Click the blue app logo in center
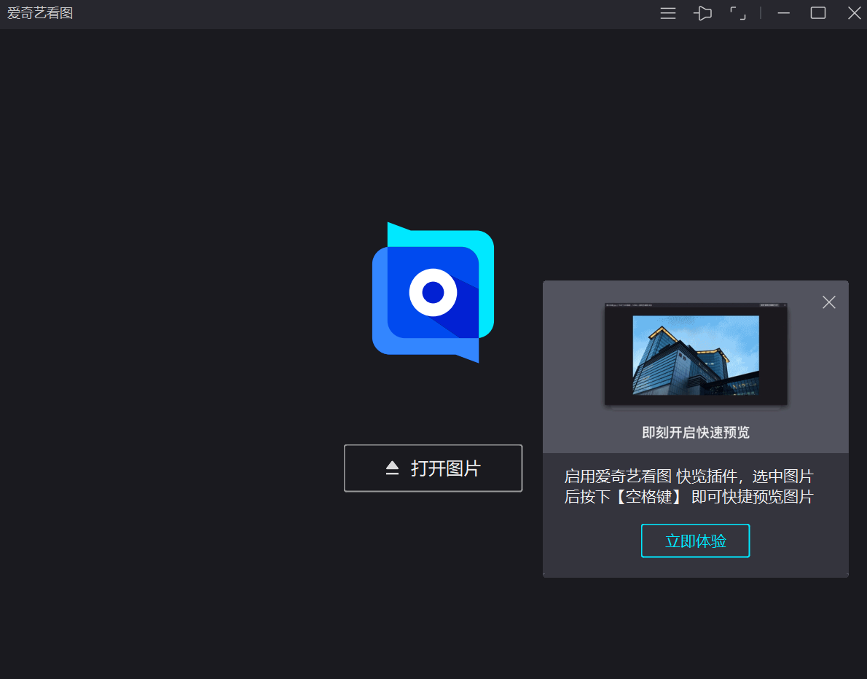The width and height of the screenshot is (867, 679). 433,292
